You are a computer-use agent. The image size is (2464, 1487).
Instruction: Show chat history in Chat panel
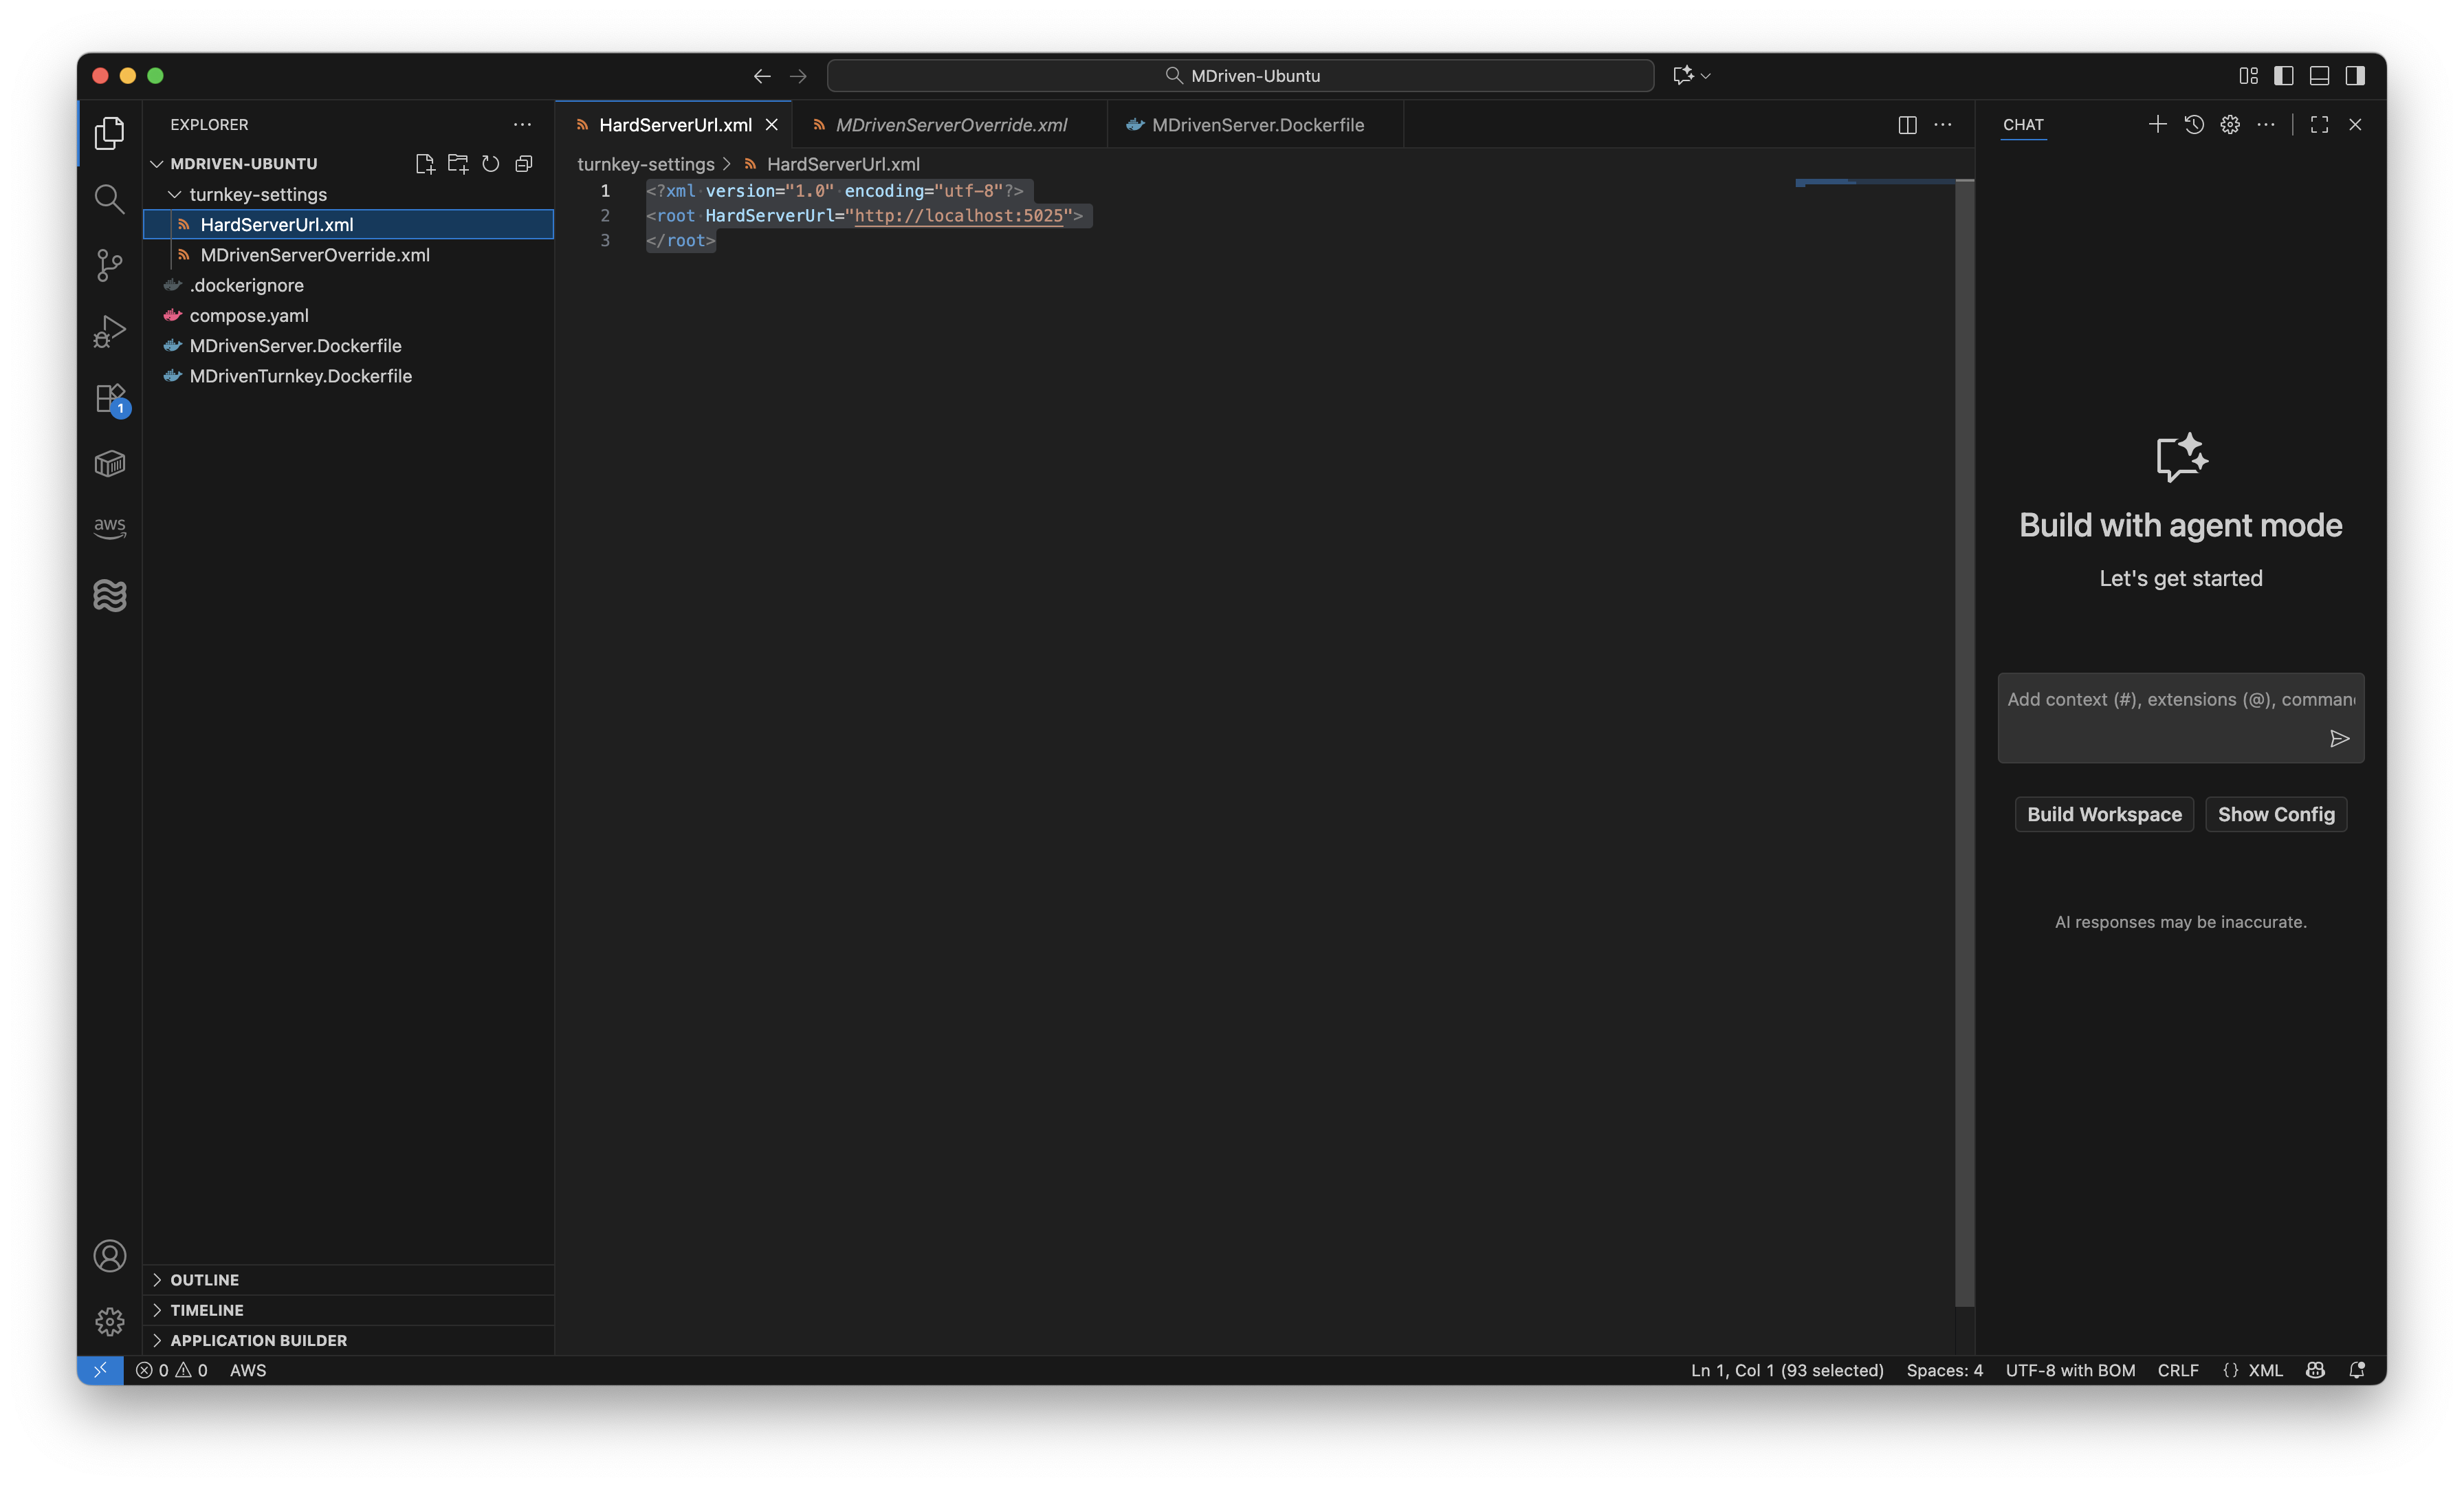[x=2194, y=125]
